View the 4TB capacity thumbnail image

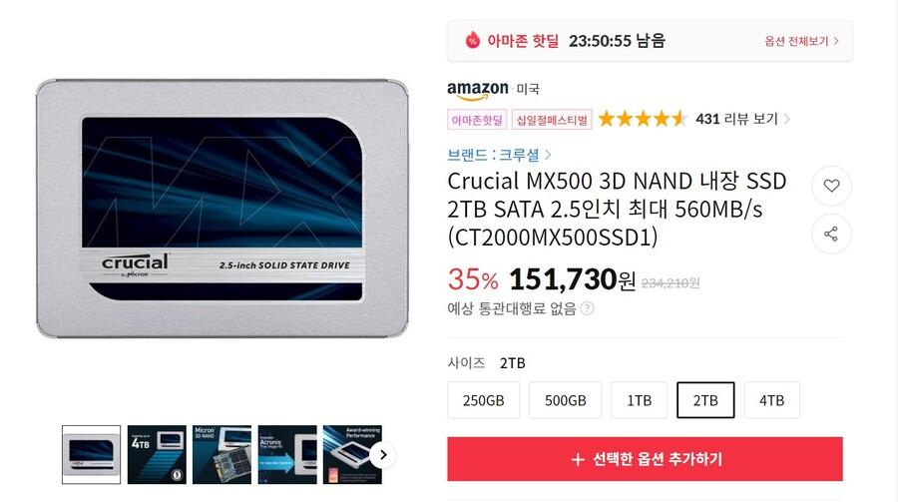pos(157,454)
